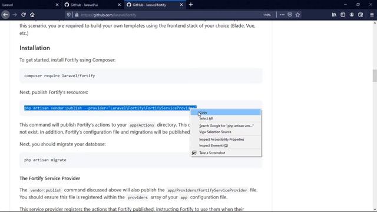Click the highlighted vendor:publish command

110,108
